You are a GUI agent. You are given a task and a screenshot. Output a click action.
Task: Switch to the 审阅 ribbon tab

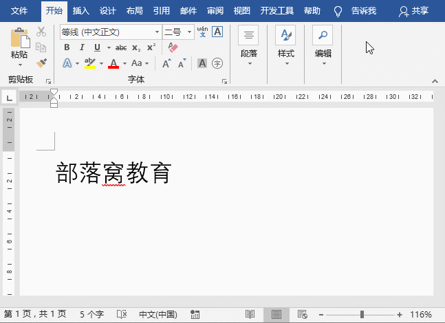click(215, 11)
